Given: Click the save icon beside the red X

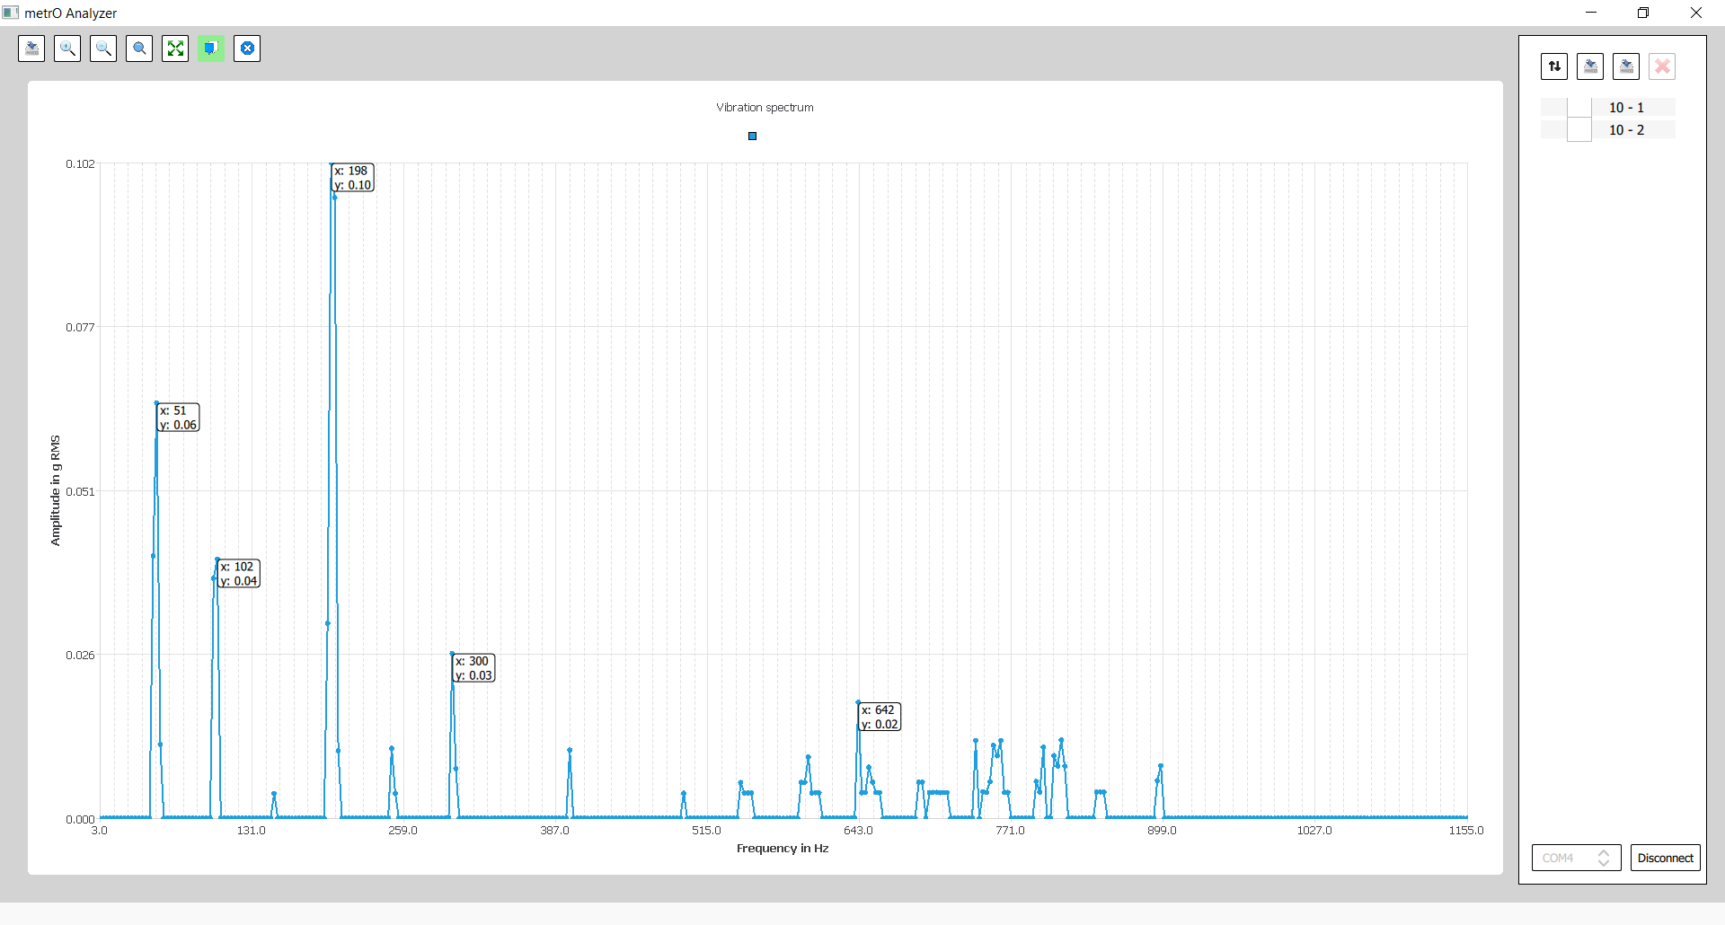Looking at the screenshot, I should (1626, 66).
